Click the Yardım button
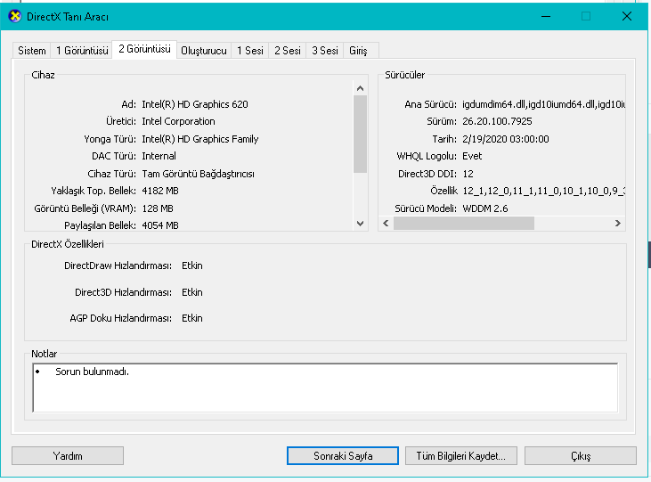 pos(68,456)
